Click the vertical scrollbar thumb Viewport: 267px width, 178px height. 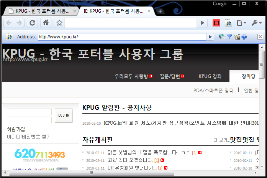pyautogui.click(x=262, y=64)
